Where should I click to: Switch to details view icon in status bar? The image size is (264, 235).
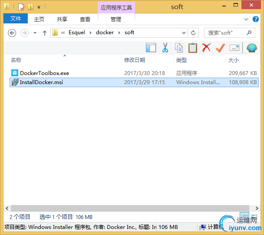click(x=244, y=216)
